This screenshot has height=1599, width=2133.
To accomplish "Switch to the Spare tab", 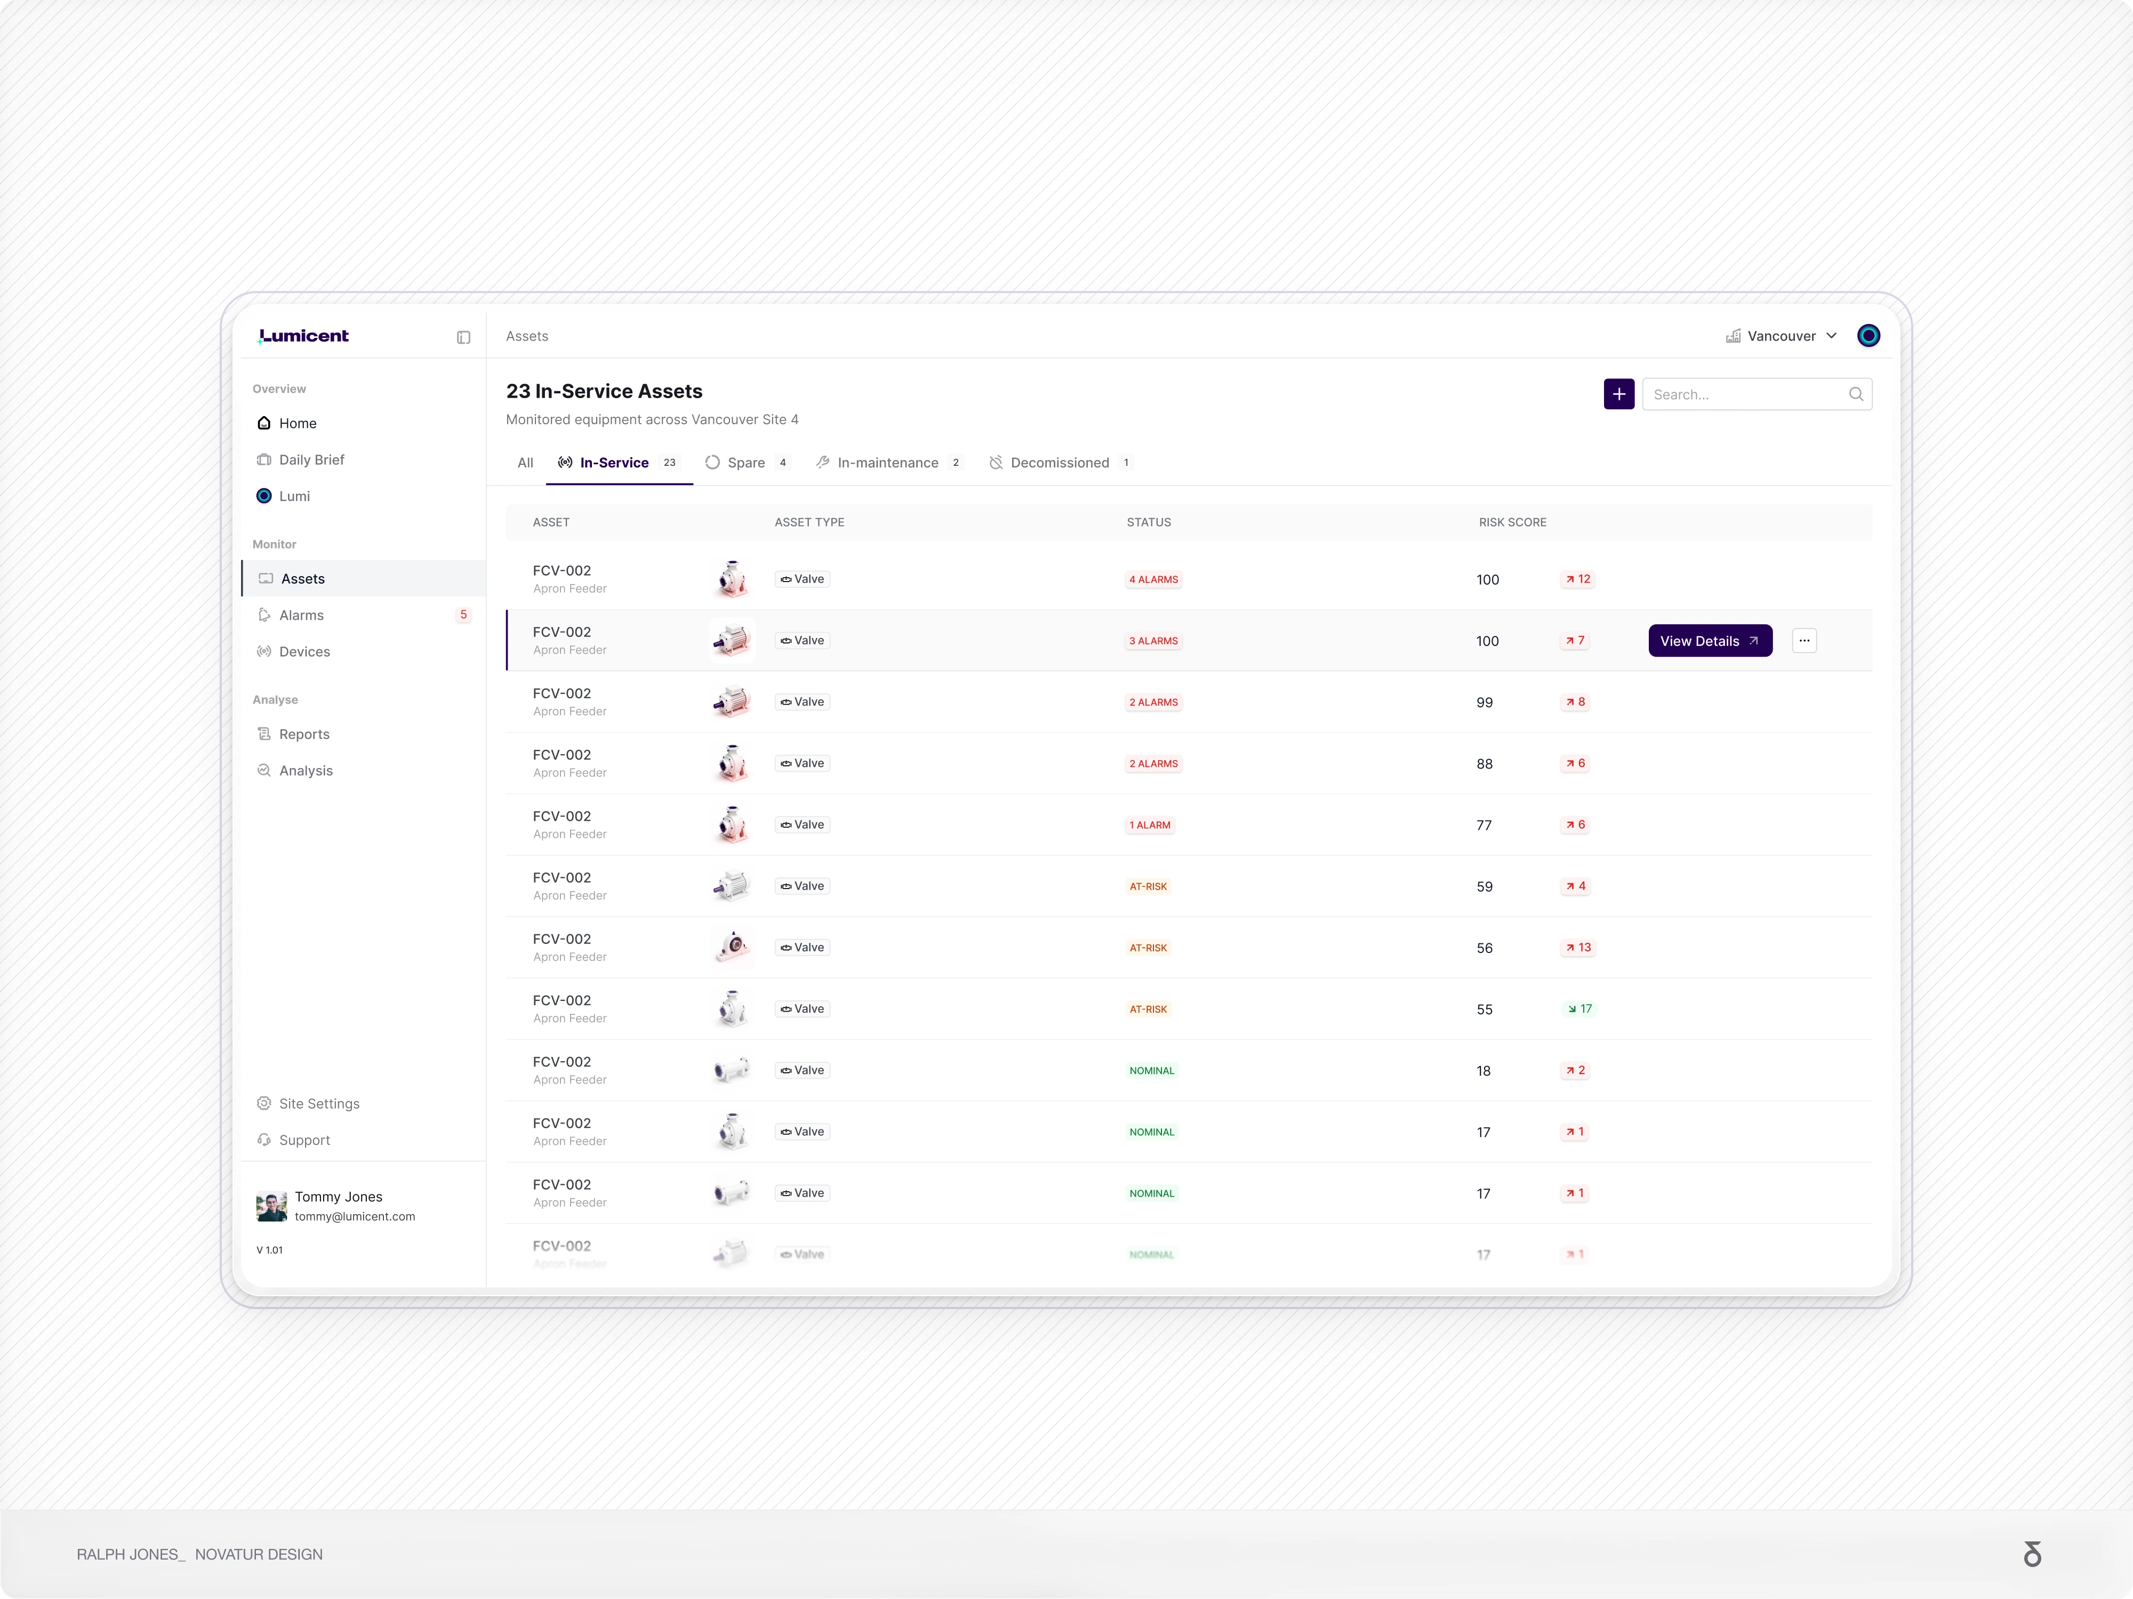I will (747, 463).
